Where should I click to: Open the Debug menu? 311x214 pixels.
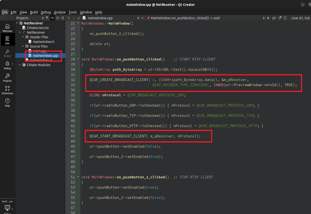(x=46, y=12)
